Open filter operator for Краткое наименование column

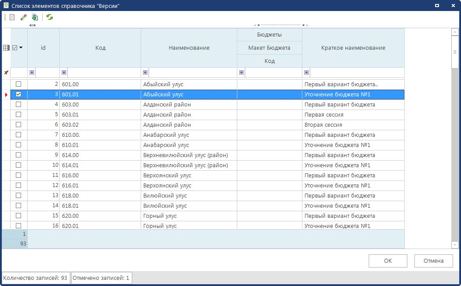click(307, 73)
